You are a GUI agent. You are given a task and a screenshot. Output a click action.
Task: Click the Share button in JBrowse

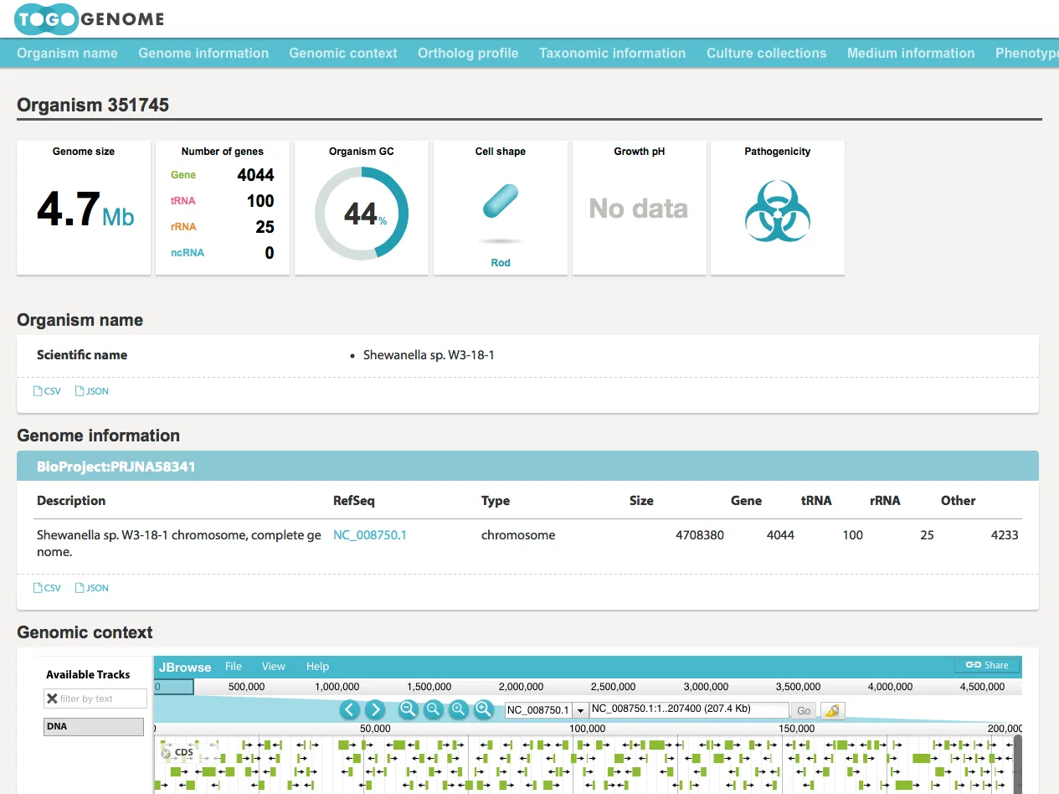click(988, 665)
